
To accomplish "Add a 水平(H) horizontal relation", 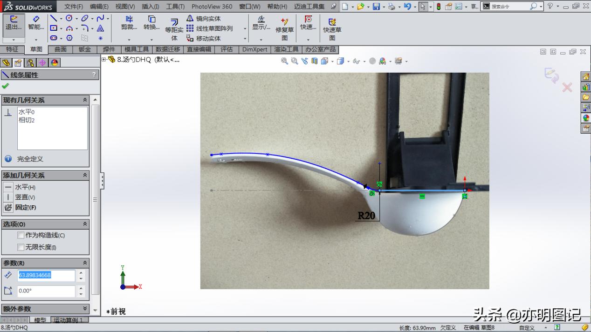I will pos(23,187).
